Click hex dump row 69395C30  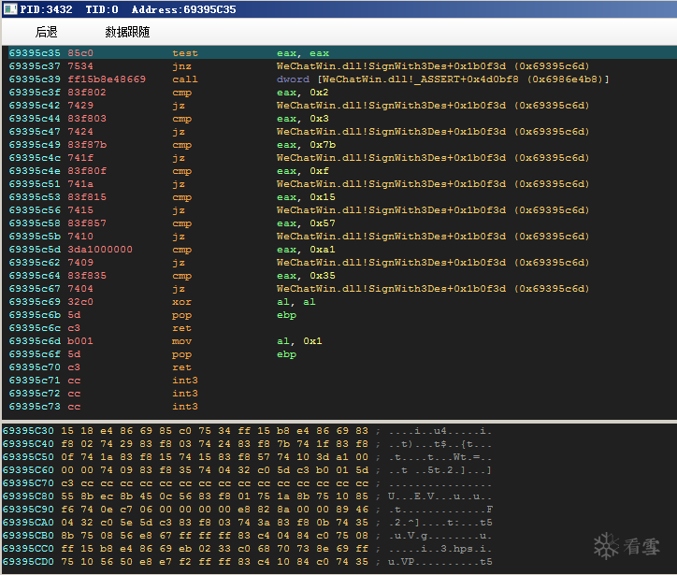tap(247, 431)
